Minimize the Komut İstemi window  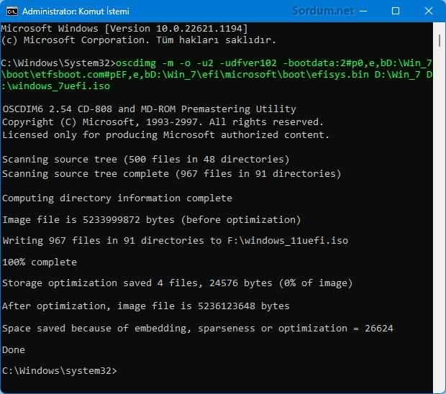click(x=363, y=12)
